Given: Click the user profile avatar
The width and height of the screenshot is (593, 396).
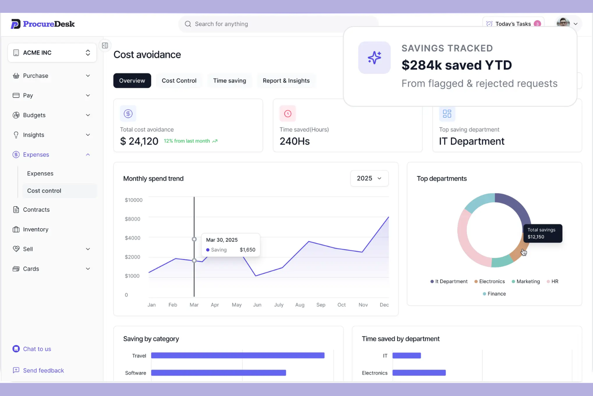Looking at the screenshot, I should click(x=563, y=23).
